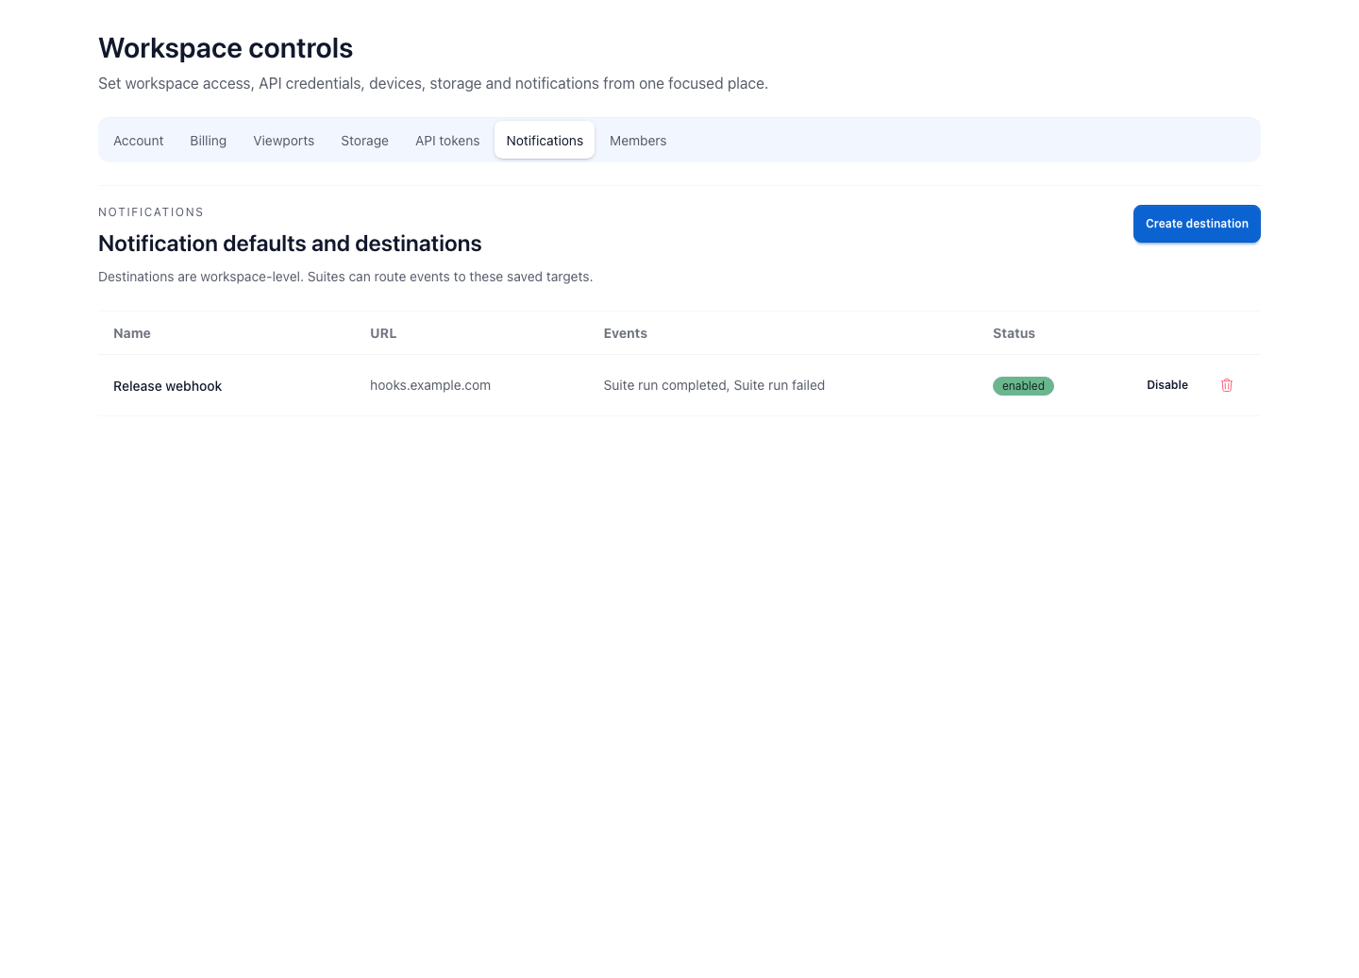Open the API tokens tab
This screenshot has height=978, width=1359.
click(x=447, y=141)
